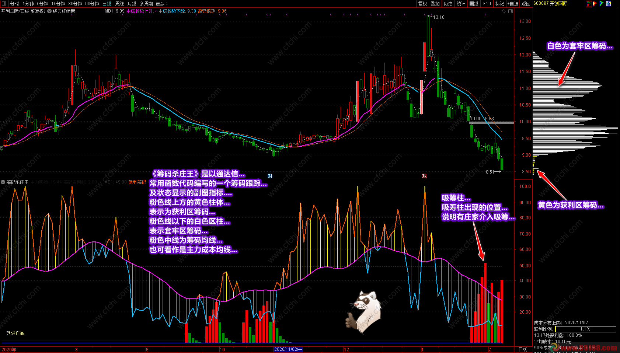Expand the 更多 periods menu
620x353 pixels.
[x=161, y=4]
